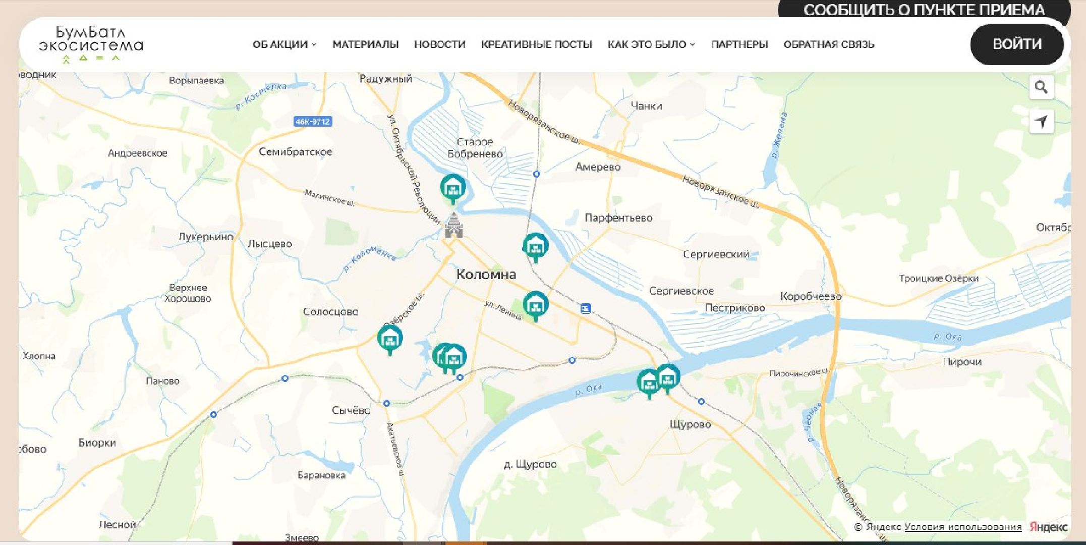This screenshot has height=545, width=1086.
Task: Select collection point marker left of Парфентьево
Action: 535,246
